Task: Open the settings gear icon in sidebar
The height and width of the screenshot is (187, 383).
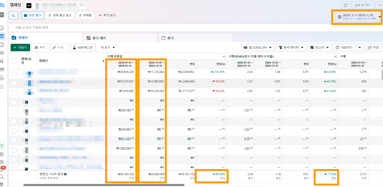Action: [2, 162]
